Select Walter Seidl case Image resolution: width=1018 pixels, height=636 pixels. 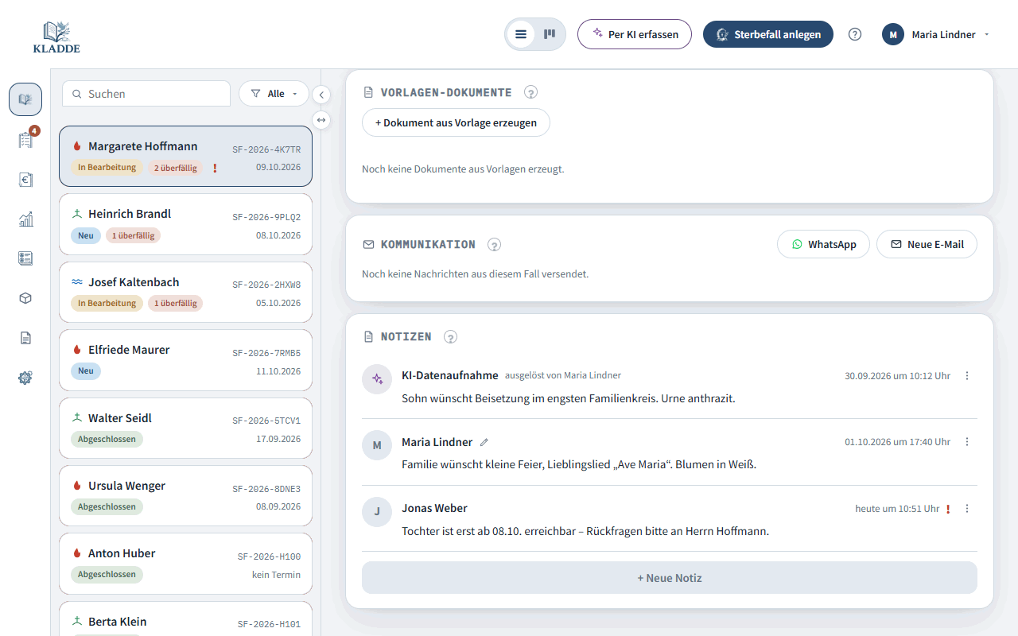185,428
